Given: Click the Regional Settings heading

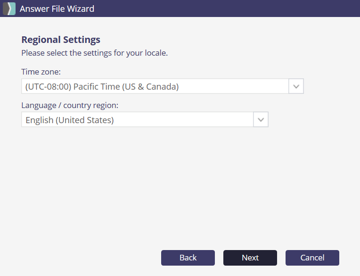Looking at the screenshot, I should [x=61, y=40].
